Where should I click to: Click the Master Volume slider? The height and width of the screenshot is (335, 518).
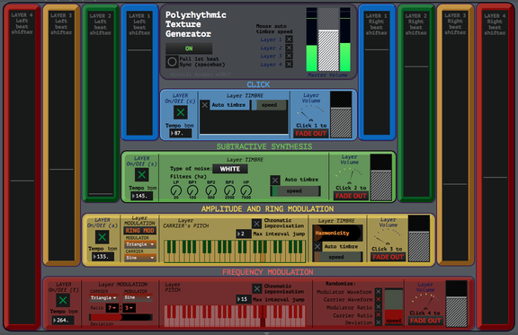(x=328, y=40)
